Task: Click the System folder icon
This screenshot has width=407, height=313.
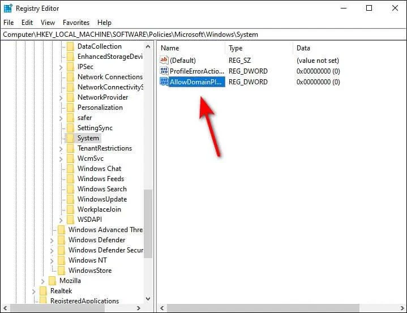Action: pos(70,138)
